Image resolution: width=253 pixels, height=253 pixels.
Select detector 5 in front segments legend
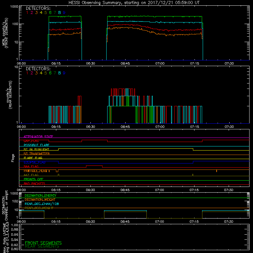(x=46, y=13)
